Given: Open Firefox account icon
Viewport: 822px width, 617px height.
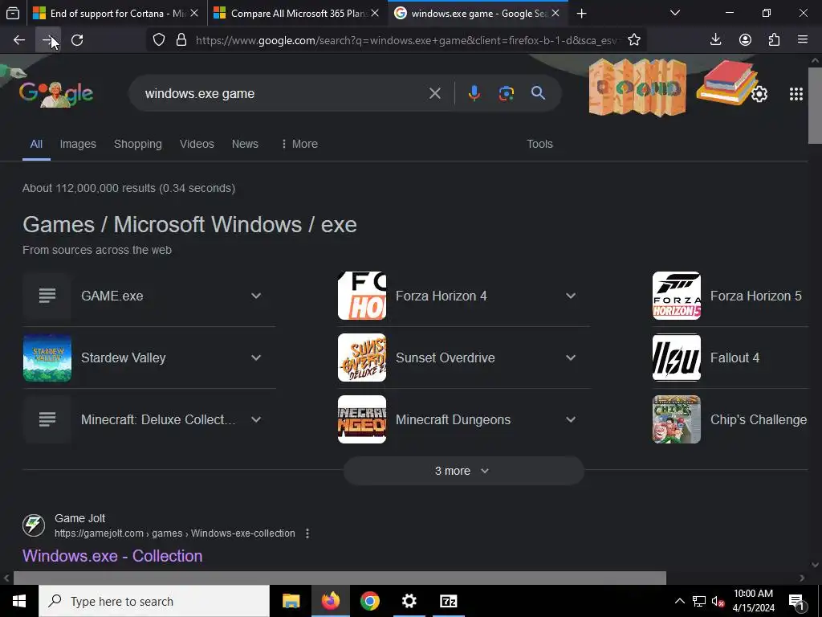Looking at the screenshot, I should click(745, 39).
